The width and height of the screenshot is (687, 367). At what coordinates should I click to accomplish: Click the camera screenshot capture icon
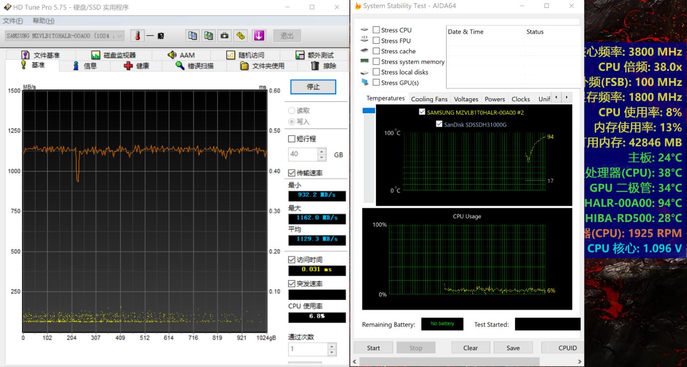point(225,35)
